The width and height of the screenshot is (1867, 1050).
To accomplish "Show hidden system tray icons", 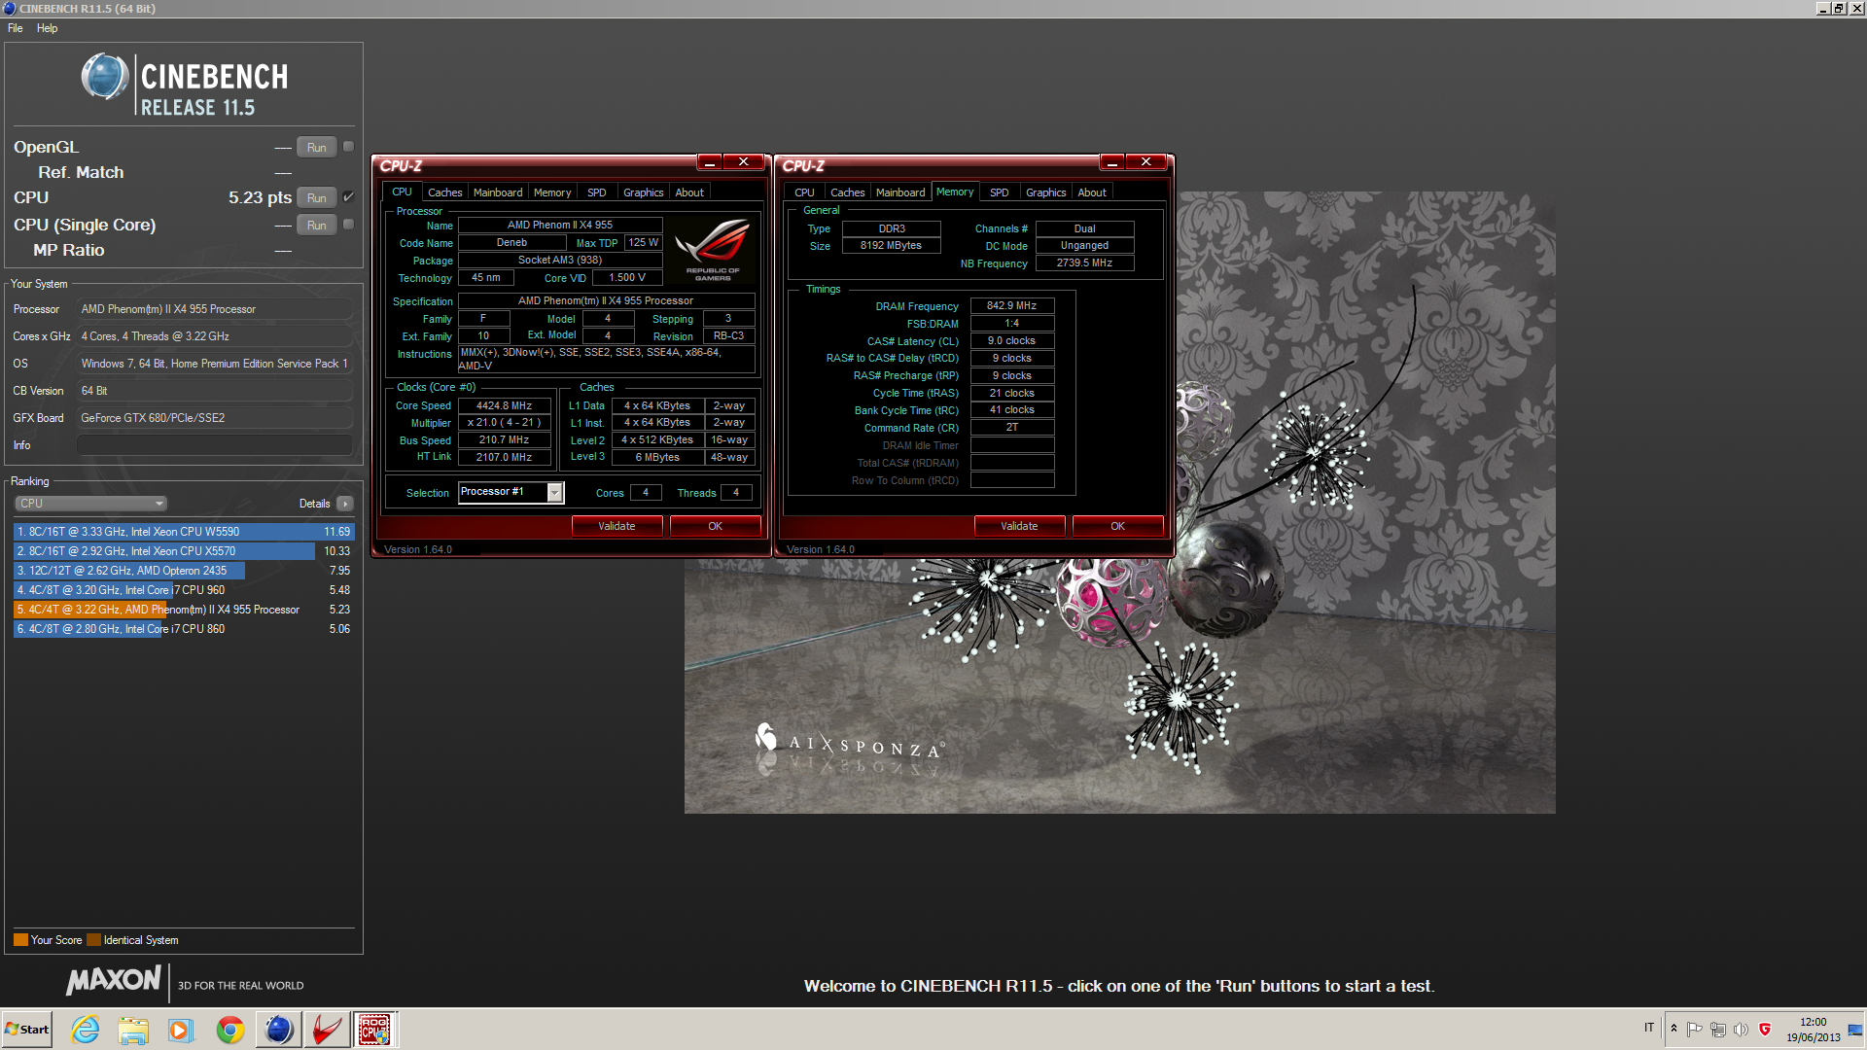I will [1673, 1029].
